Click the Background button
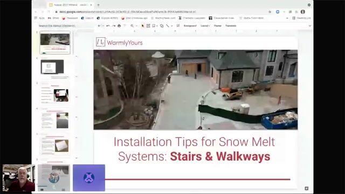The height and width of the screenshot is (194, 345). [x=190, y=26]
